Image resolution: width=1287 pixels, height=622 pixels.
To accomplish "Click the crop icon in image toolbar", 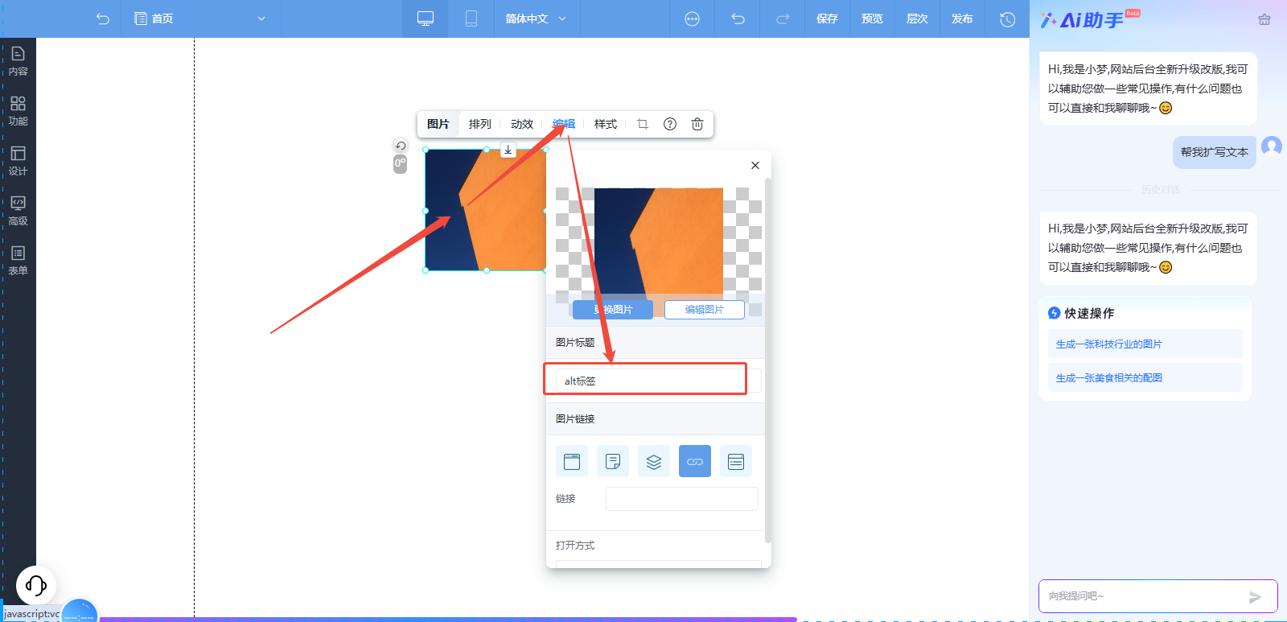I will click(x=643, y=124).
